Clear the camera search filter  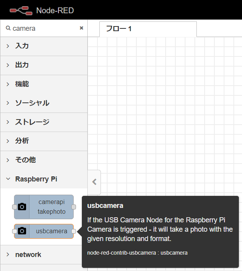pos(81,28)
